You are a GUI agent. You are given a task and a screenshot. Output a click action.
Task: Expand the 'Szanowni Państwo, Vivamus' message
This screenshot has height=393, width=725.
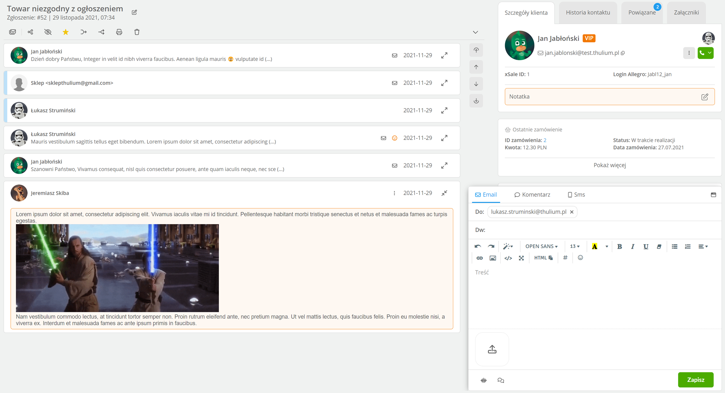tap(444, 165)
